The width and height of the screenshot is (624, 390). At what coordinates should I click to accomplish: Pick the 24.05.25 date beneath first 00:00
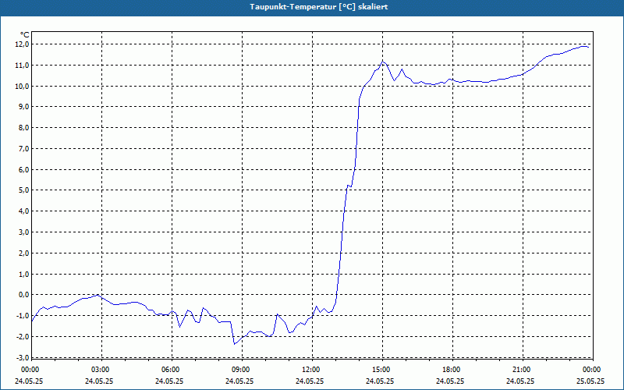[29, 381]
